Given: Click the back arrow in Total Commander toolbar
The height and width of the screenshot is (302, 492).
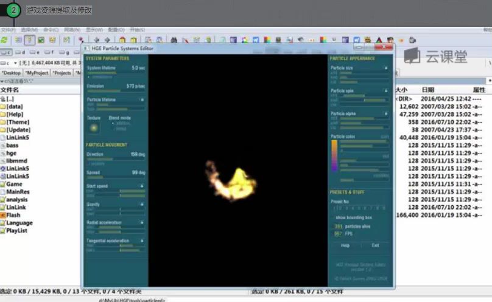Looking at the screenshot, I should click(97, 40).
